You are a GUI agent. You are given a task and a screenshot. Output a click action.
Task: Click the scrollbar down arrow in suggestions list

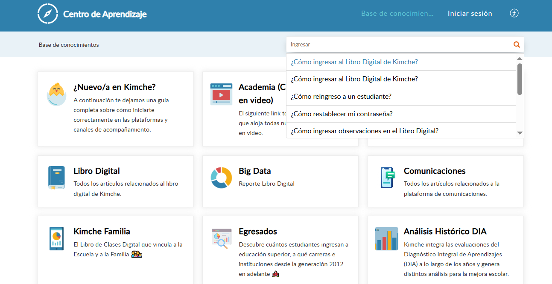520,133
